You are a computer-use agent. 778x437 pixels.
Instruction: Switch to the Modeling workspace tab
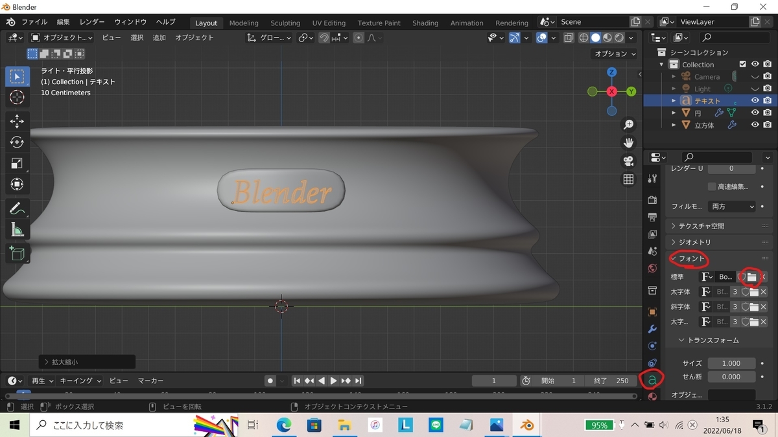[244, 23]
